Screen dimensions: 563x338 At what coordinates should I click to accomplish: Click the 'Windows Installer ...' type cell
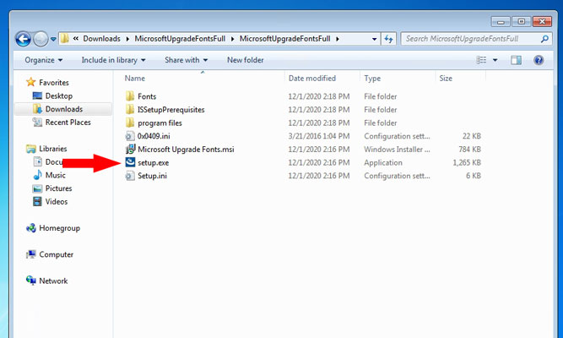coord(397,150)
